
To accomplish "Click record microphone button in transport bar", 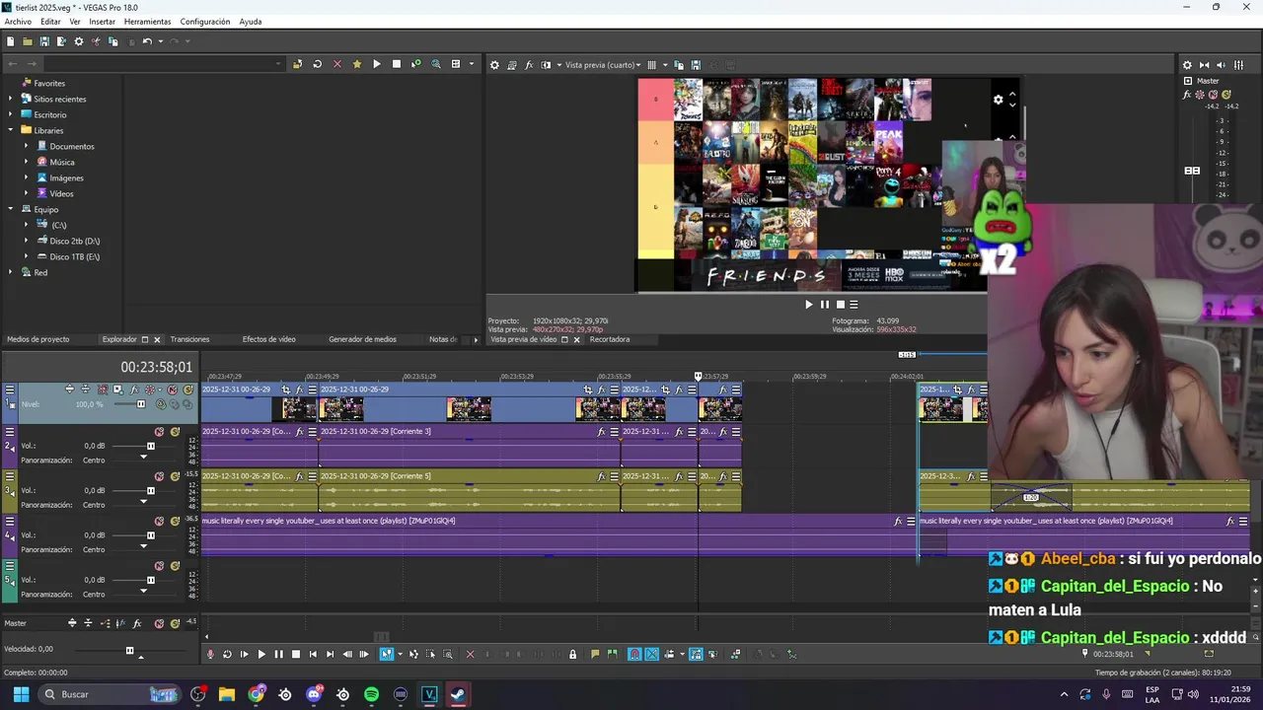I will [209, 654].
